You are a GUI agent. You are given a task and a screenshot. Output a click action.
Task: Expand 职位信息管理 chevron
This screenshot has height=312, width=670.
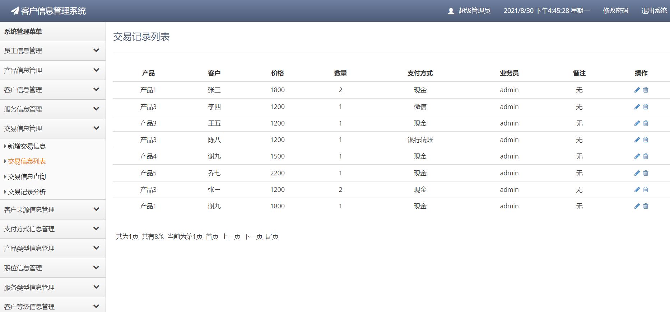tap(96, 268)
